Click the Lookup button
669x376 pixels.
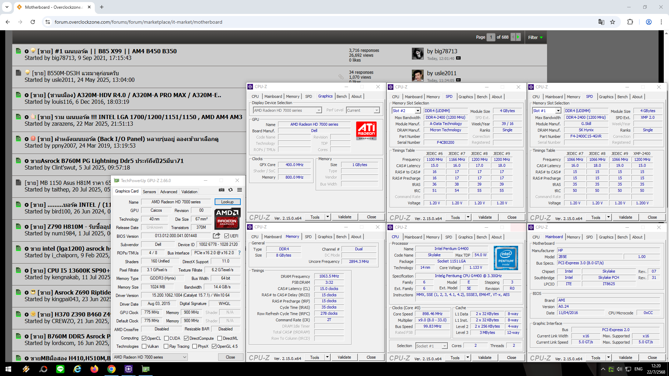[227, 202]
